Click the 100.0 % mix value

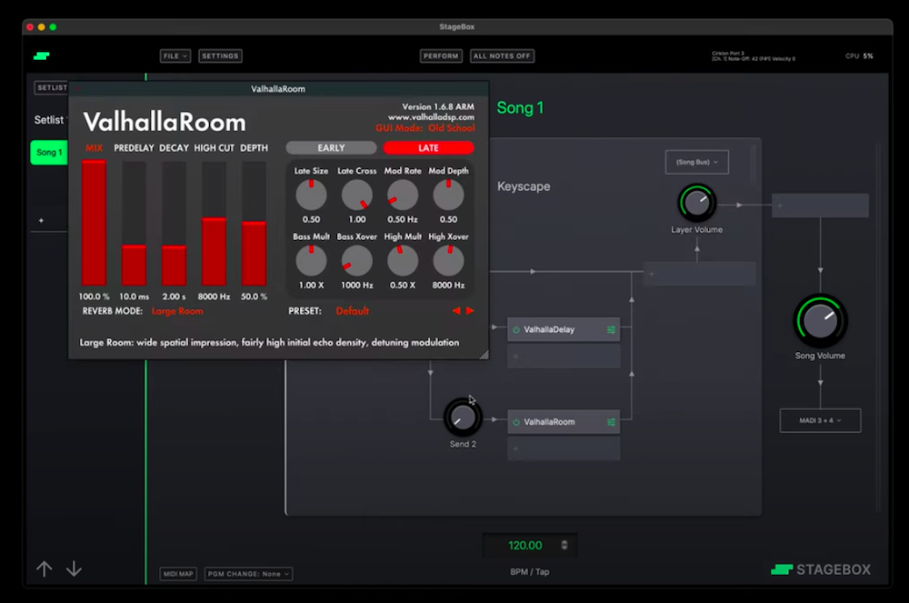pos(94,296)
